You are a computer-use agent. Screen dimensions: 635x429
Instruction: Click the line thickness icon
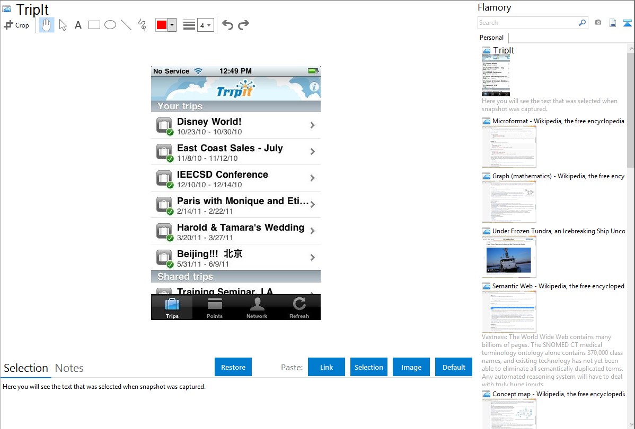point(189,25)
